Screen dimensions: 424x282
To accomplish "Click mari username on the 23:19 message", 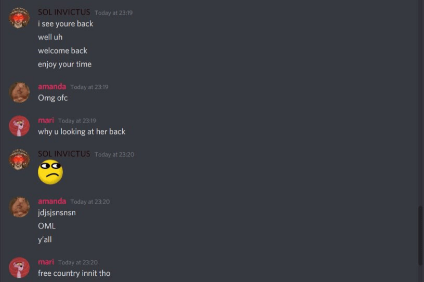I will (46, 120).
